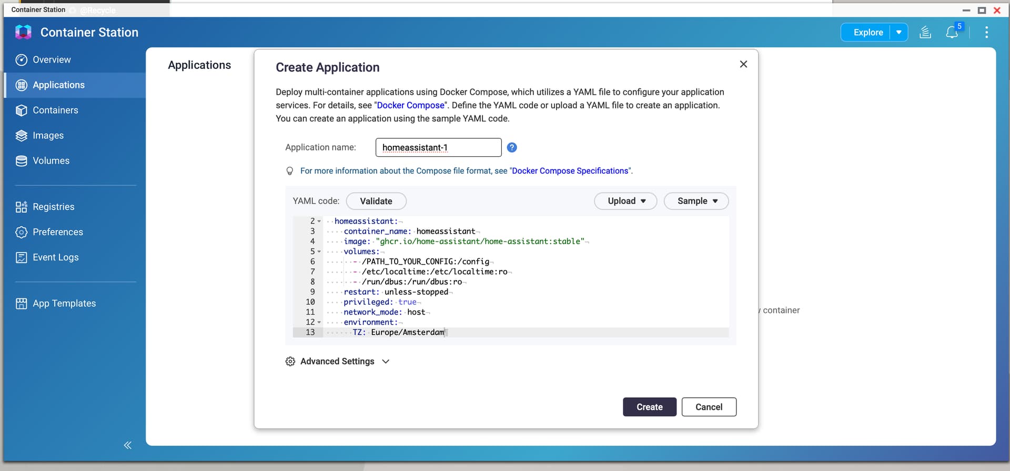Collapse the volumes block fold arrow on line 5
This screenshot has width=1010, height=471.
pyautogui.click(x=319, y=252)
